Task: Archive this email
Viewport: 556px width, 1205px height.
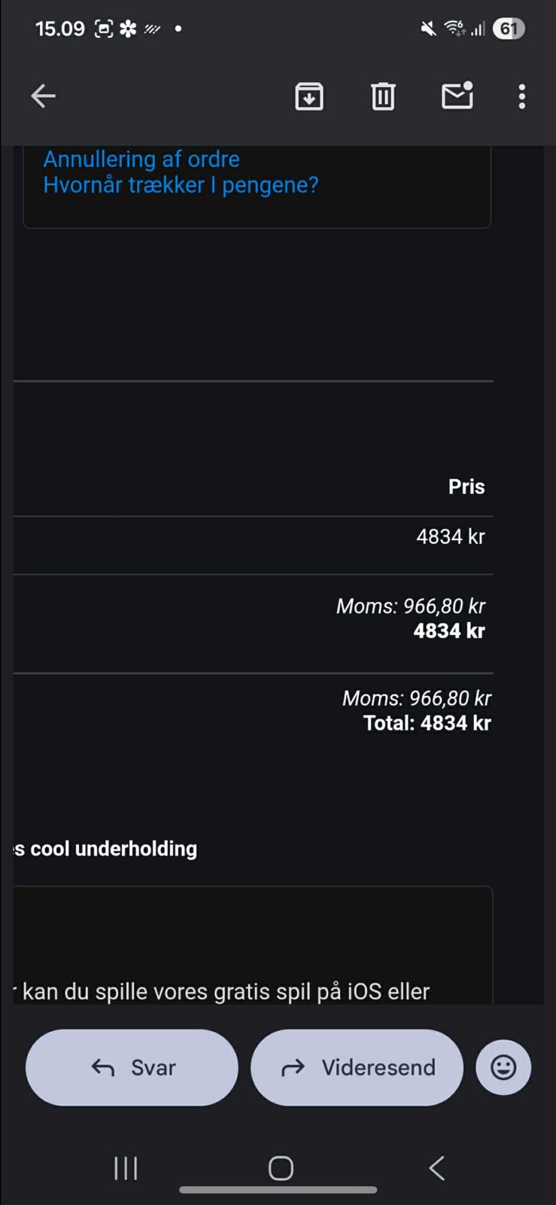Action: [x=309, y=96]
